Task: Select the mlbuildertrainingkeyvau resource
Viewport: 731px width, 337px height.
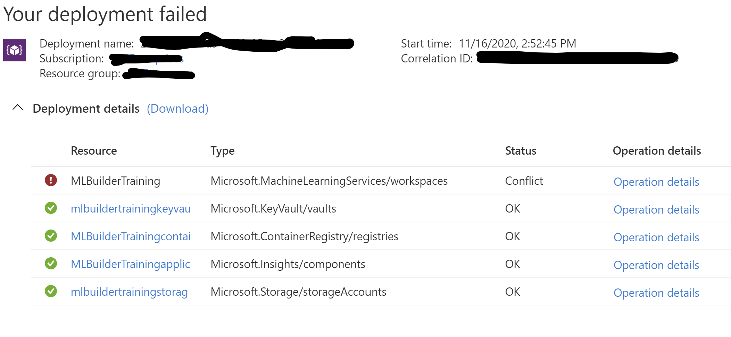Action: [x=131, y=208]
